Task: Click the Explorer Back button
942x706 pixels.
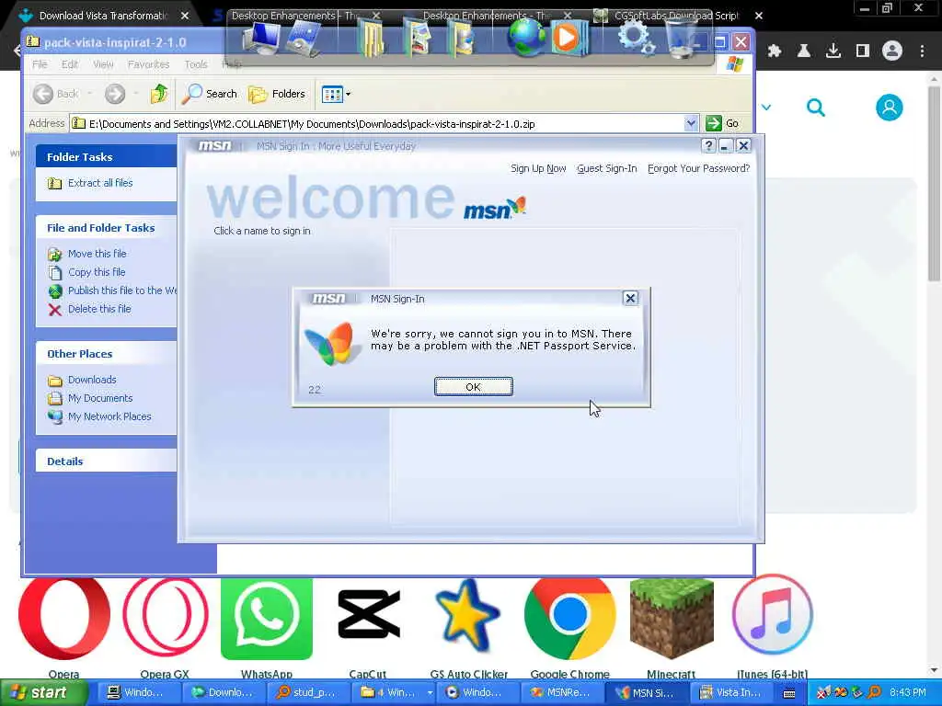Action: [x=55, y=94]
